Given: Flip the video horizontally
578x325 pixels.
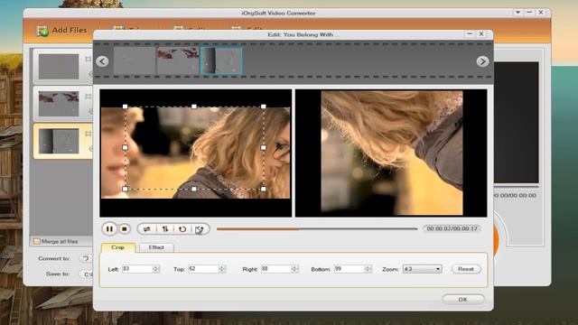Looking at the screenshot, I should coord(146,228).
